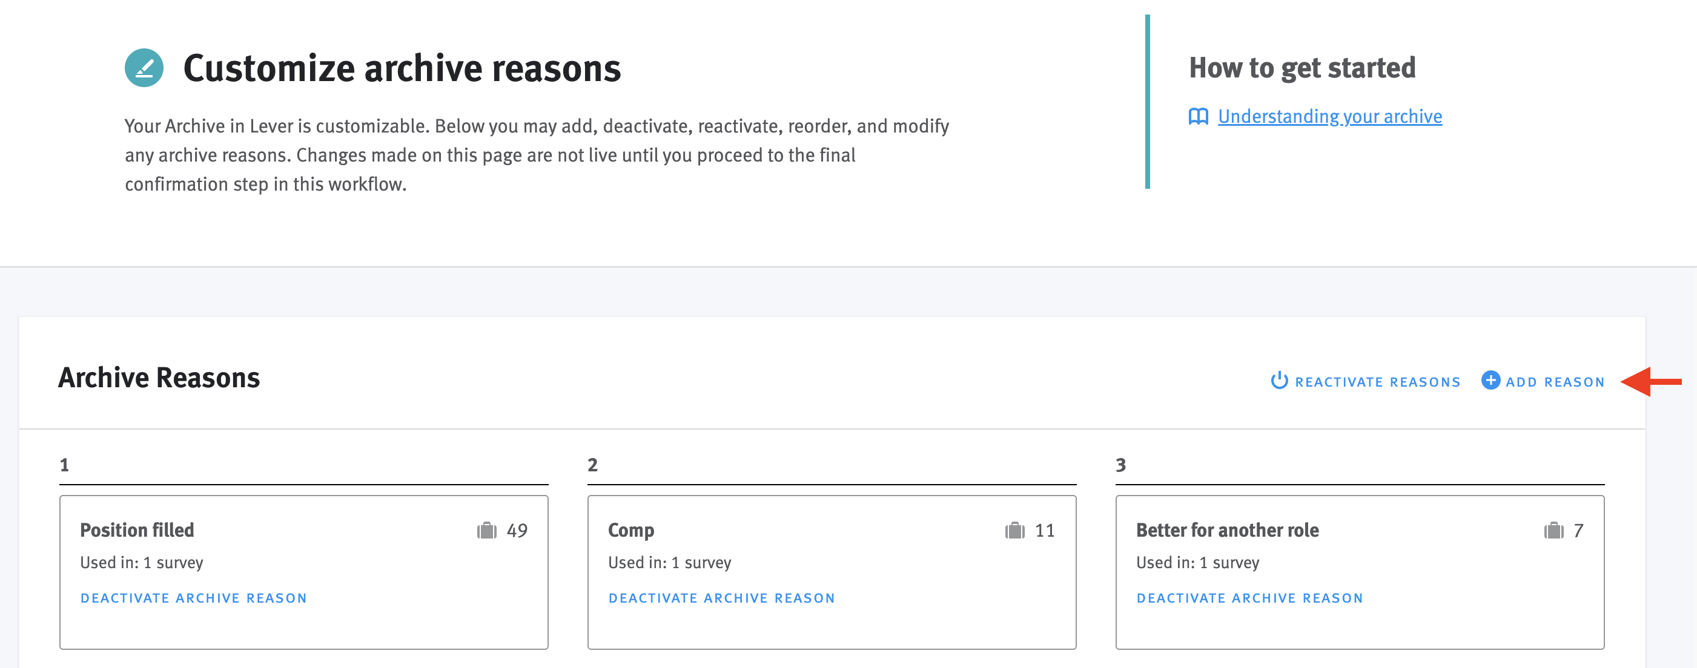Click the Archive Reasons section heading

159,378
